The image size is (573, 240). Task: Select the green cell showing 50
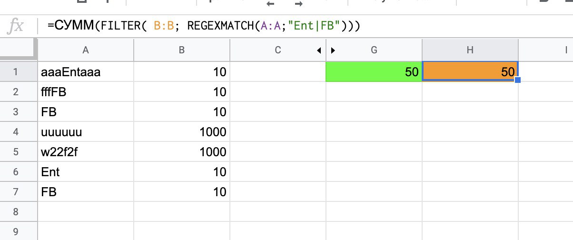tap(374, 72)
